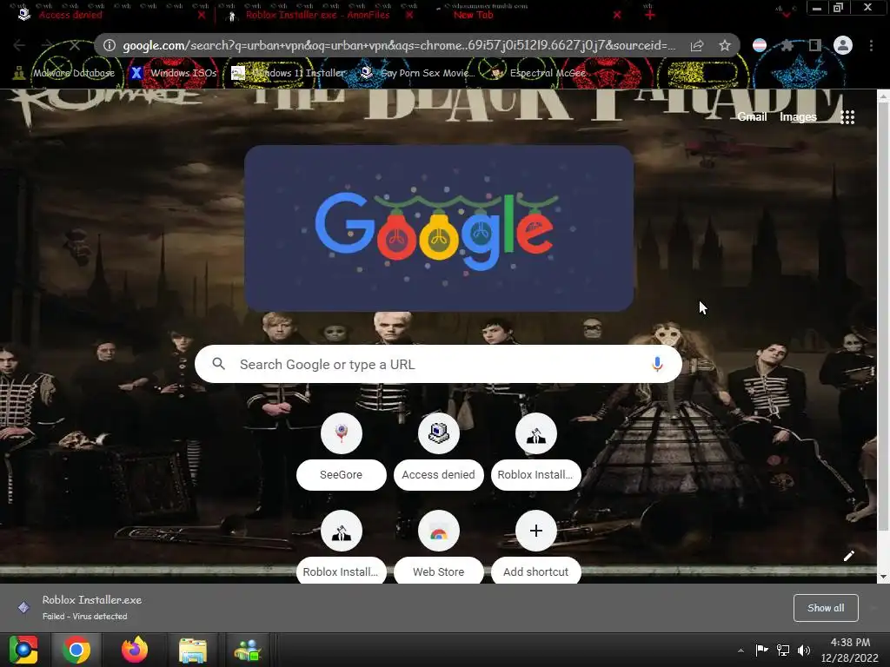Share this page icon
Viewport: 890px width, 667px height.
697,45
